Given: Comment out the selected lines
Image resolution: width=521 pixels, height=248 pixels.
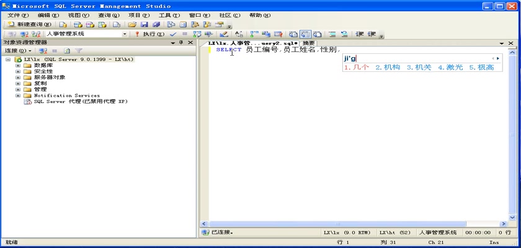Looking at the screenshot, I should pyautogui.click(x=332, y=34).
